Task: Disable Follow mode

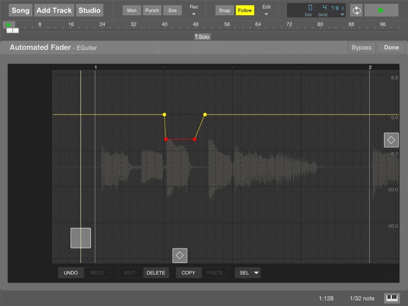Action: click(x=245, y=10)
